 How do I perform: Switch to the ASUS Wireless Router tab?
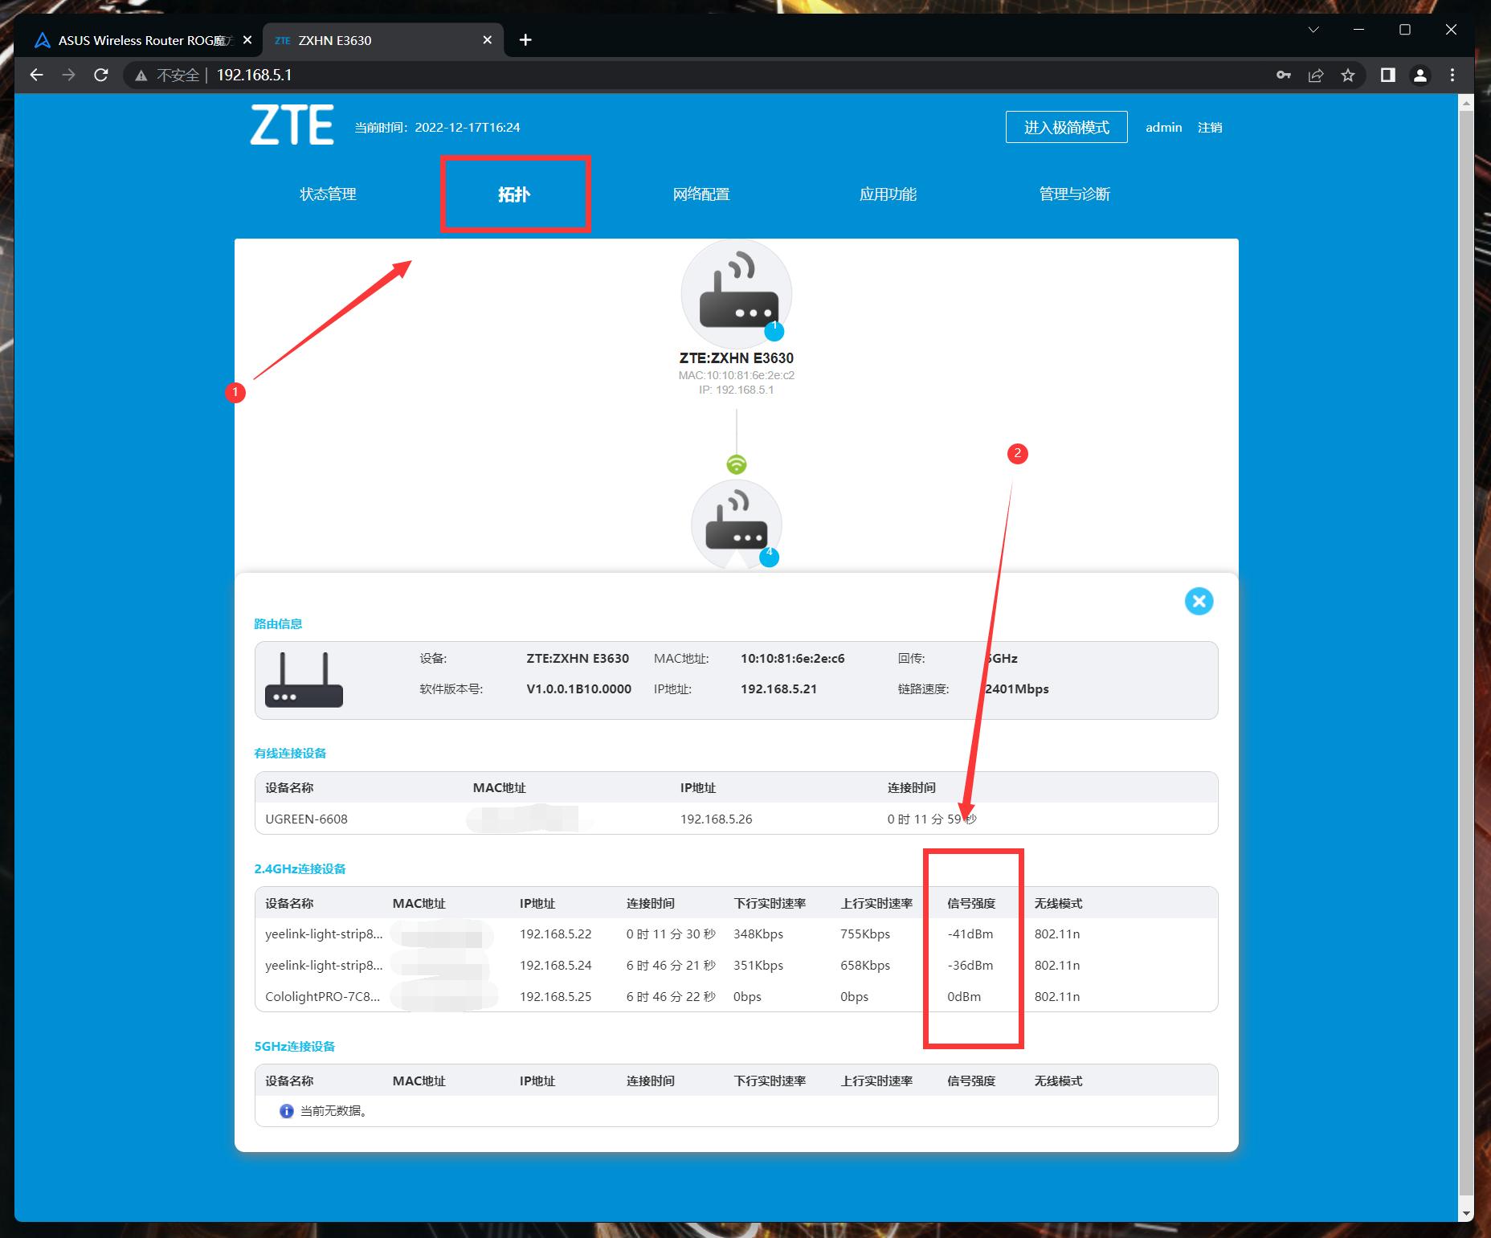[x=143, y=40]
